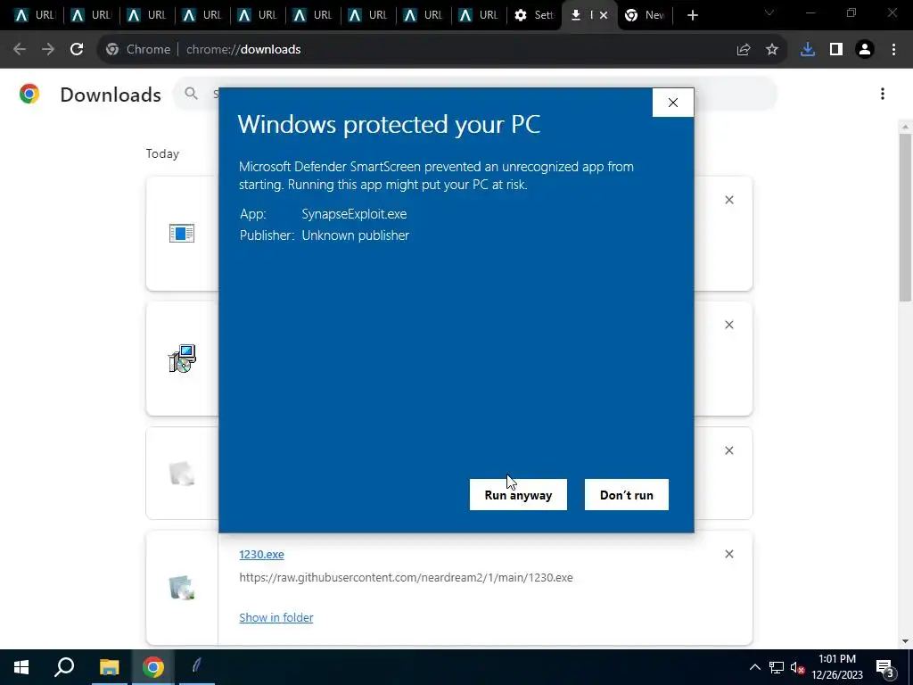
Task: Switch to the New Tab tab
Action: (x=646, y=15)
